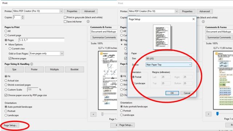Choose Landscape orientation in right Print dialog
Image resolution: width=233 pixels, height=131 pixels.
[122, 115]
